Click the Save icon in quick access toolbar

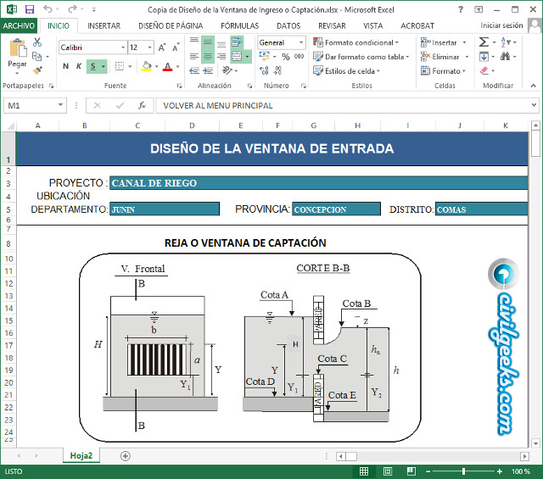click(30, 9)
